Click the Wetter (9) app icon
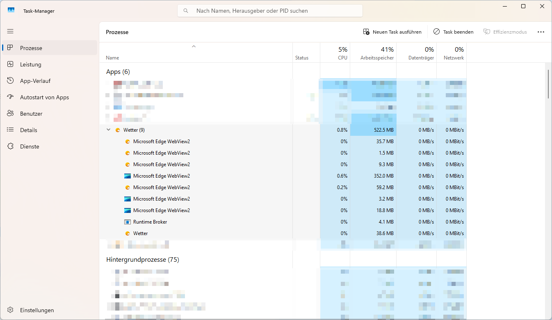Image resolution: width=552 pixels, height=320 pixels. [118, 130]
